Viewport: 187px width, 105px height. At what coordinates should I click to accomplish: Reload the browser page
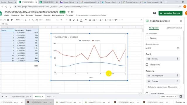click(6, 7)
